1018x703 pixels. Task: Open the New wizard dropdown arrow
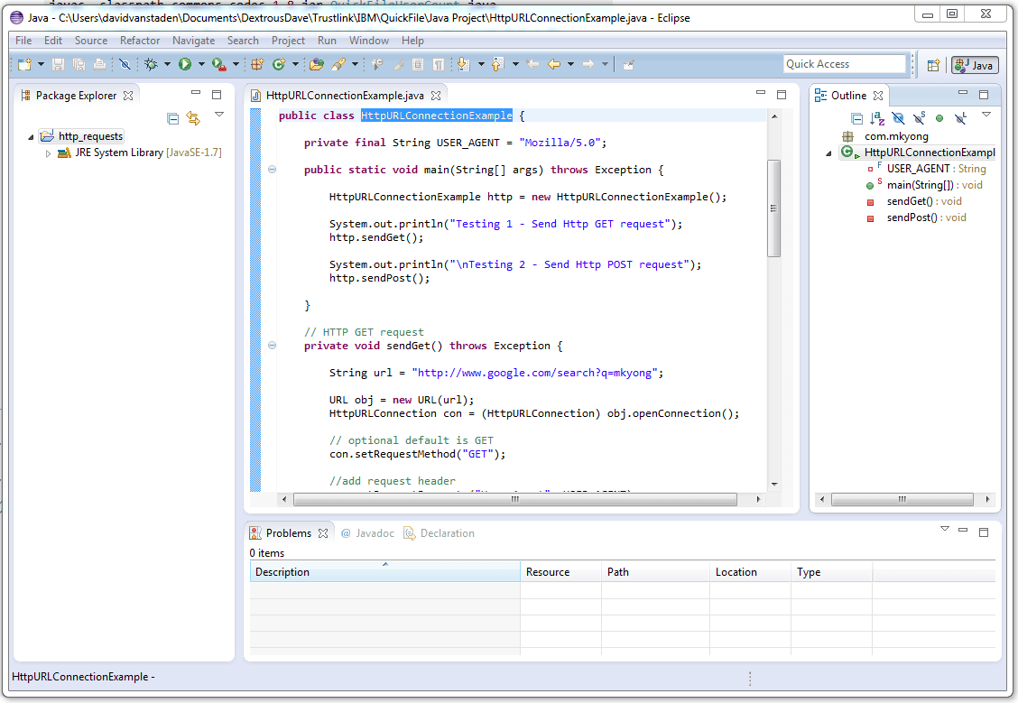pyautogui.click(x=41, y=64)
